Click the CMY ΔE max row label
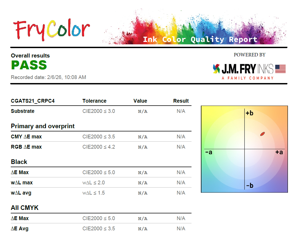The image size is (300, 233). [x=26, y=137]
